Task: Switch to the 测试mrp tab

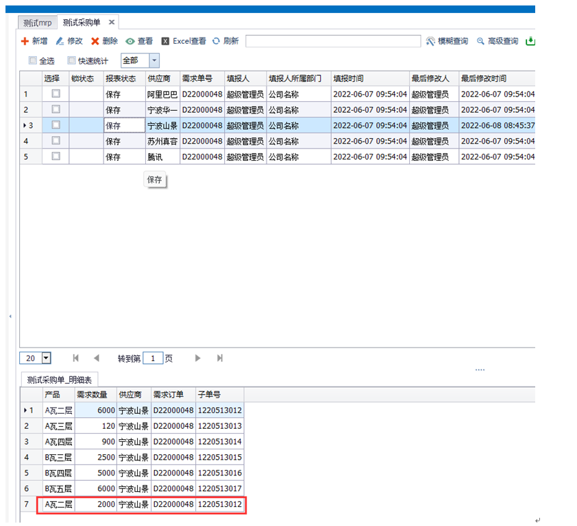Action: point(37,23)
